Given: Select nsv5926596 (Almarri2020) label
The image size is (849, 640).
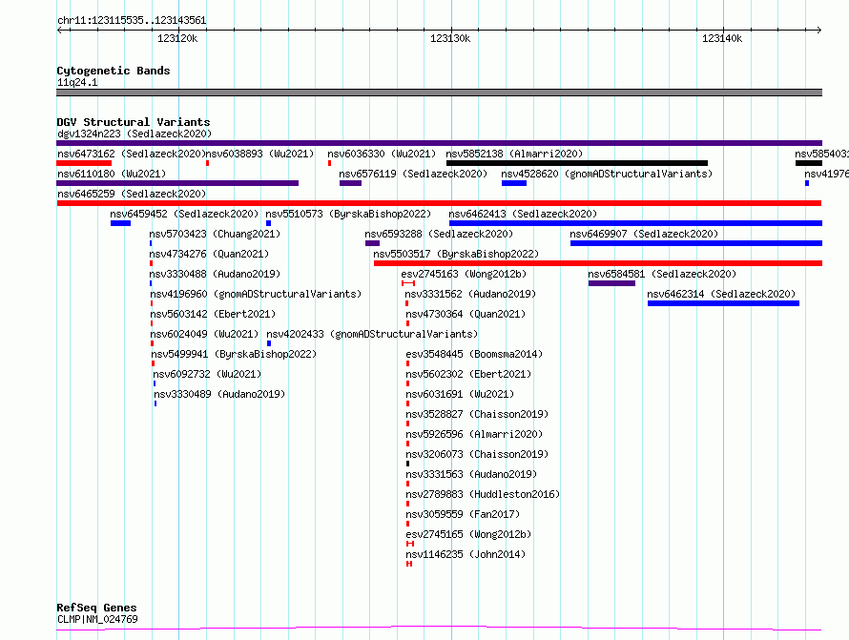Looking at the screenshot, I should click(x=474, y=434).
